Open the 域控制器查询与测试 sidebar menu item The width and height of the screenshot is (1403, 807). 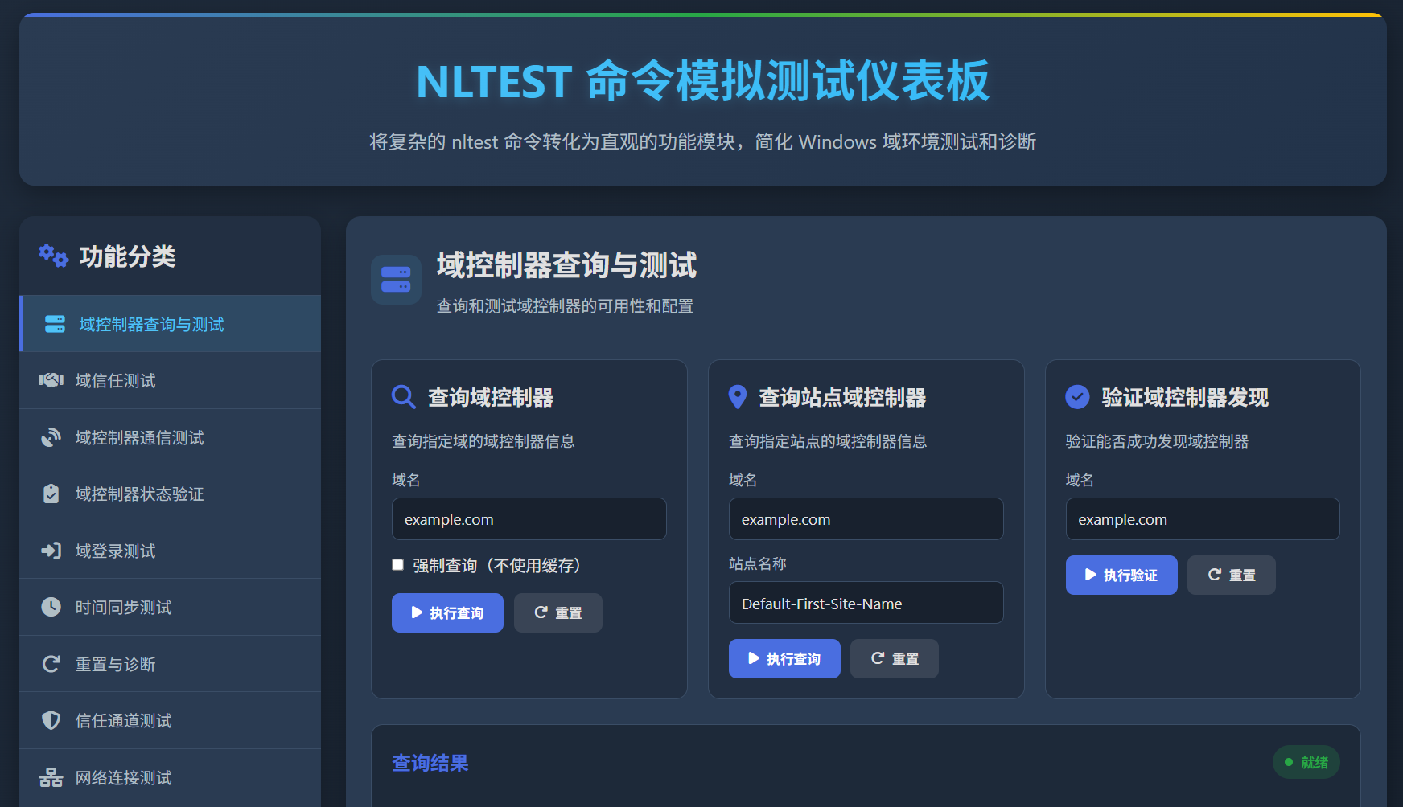(x=171, y=324)
